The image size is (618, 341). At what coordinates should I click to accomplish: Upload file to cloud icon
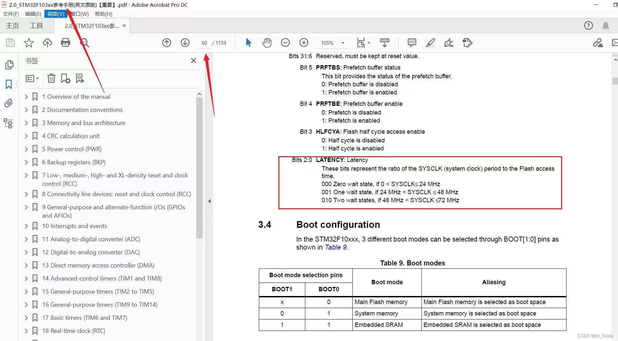pyautogui.click(x=47, y=43)
